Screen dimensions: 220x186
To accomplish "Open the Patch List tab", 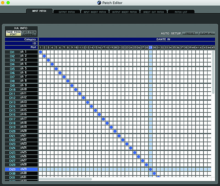I will click(x=181, y=12).
